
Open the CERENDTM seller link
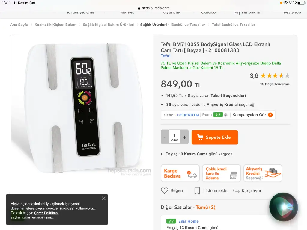pos(188,115)
